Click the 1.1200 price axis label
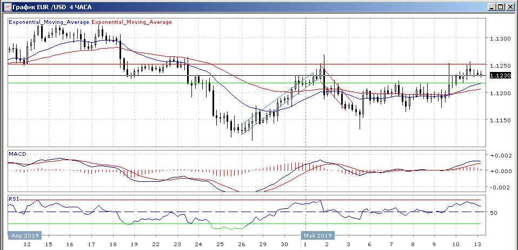Viewport: 518px width, 250px height. (500, 93)
